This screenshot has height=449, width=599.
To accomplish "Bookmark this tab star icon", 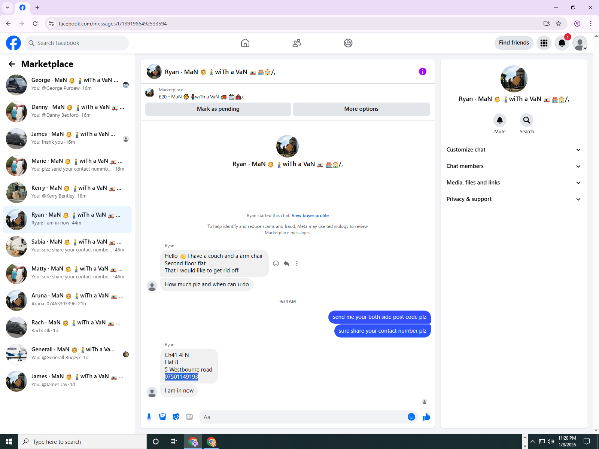I will [559, 24].
